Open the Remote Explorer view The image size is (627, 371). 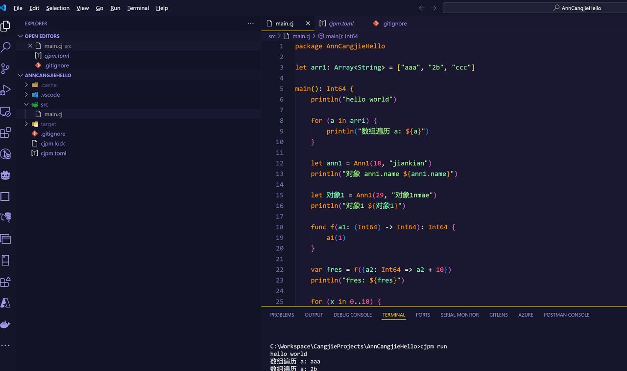5,111
